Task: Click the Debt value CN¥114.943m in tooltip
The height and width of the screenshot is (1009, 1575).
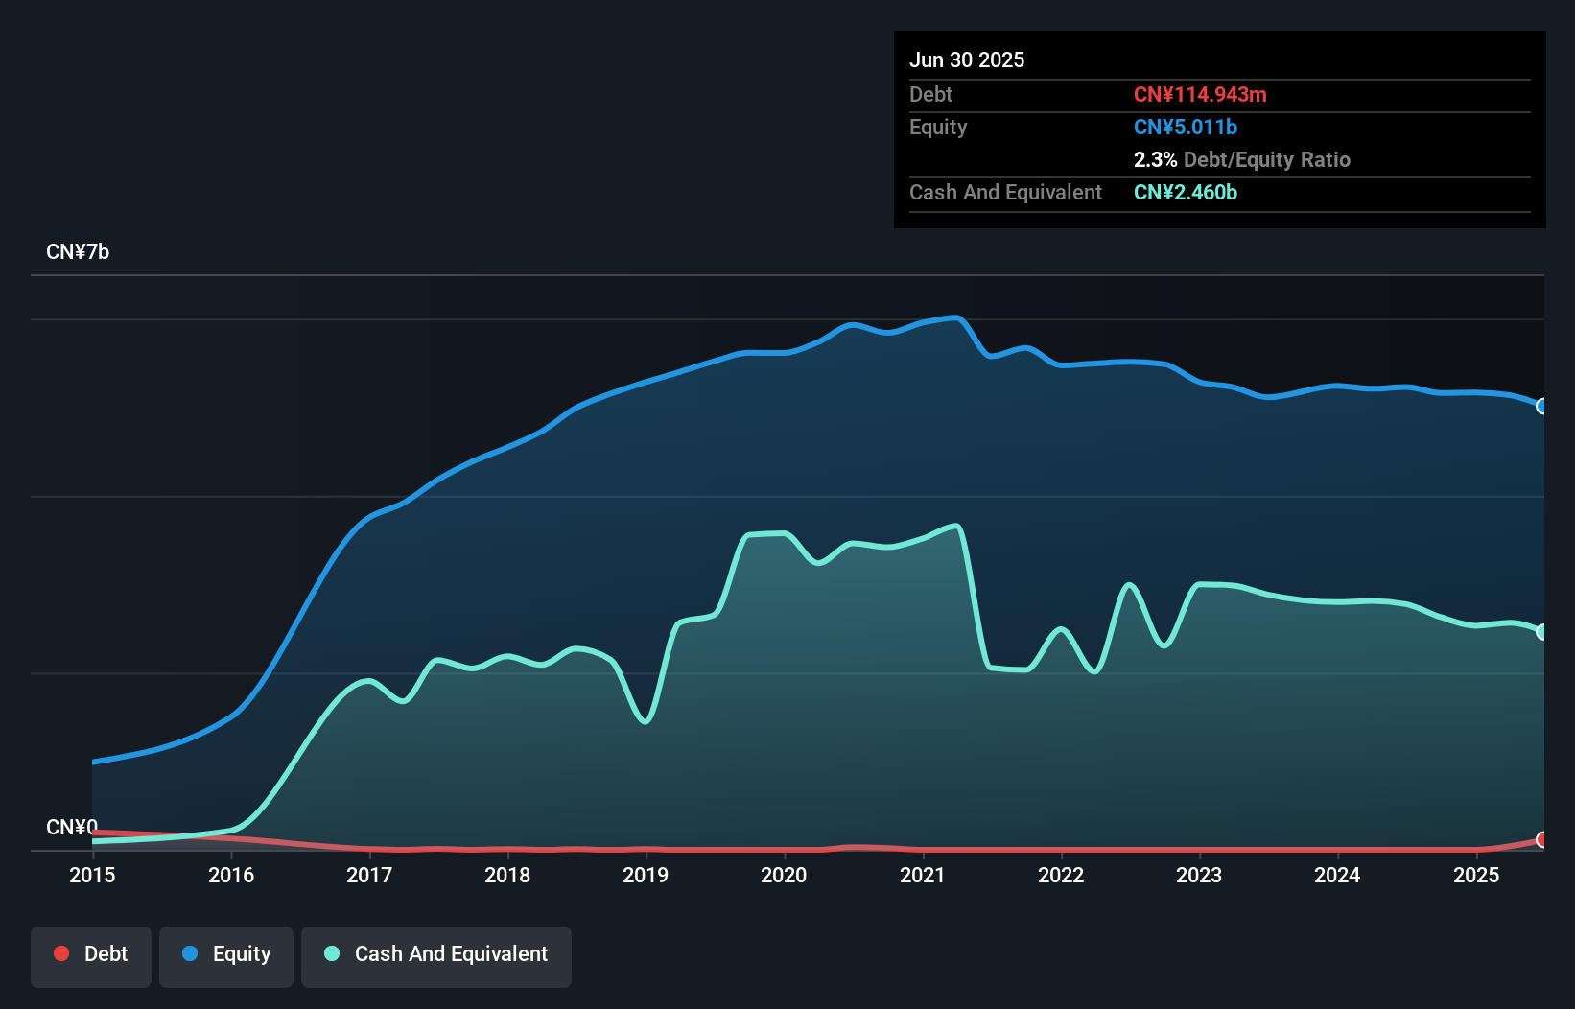Action: pos(1200,95)
